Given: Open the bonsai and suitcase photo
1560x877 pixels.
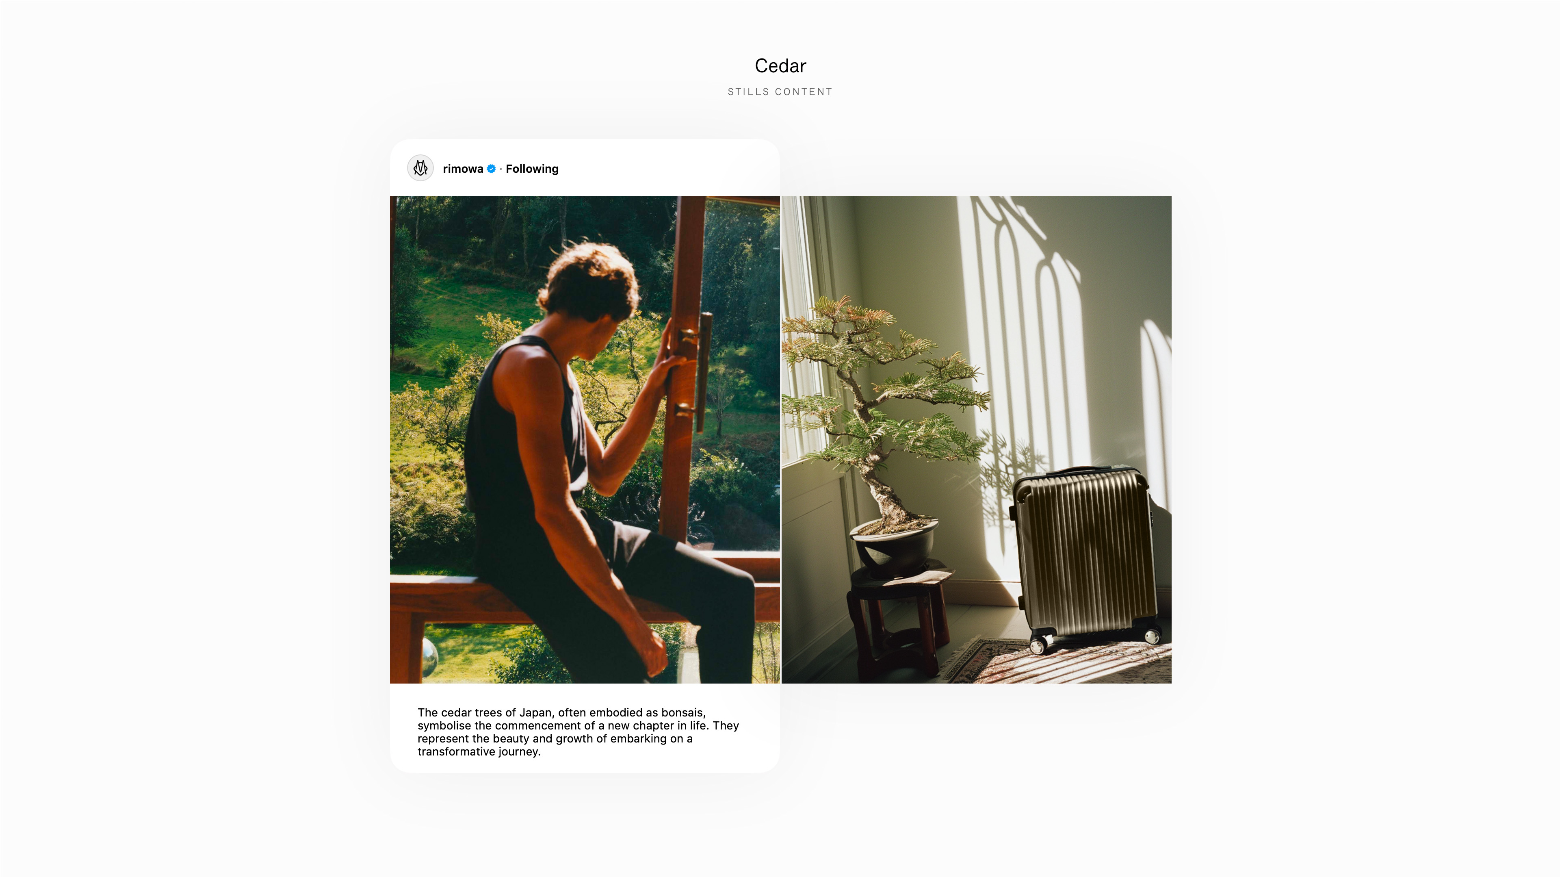Looking at the screenshot, I should [976, 439].
